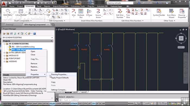
Task: Click the new drawing tab icon
Action: [53, 25]
